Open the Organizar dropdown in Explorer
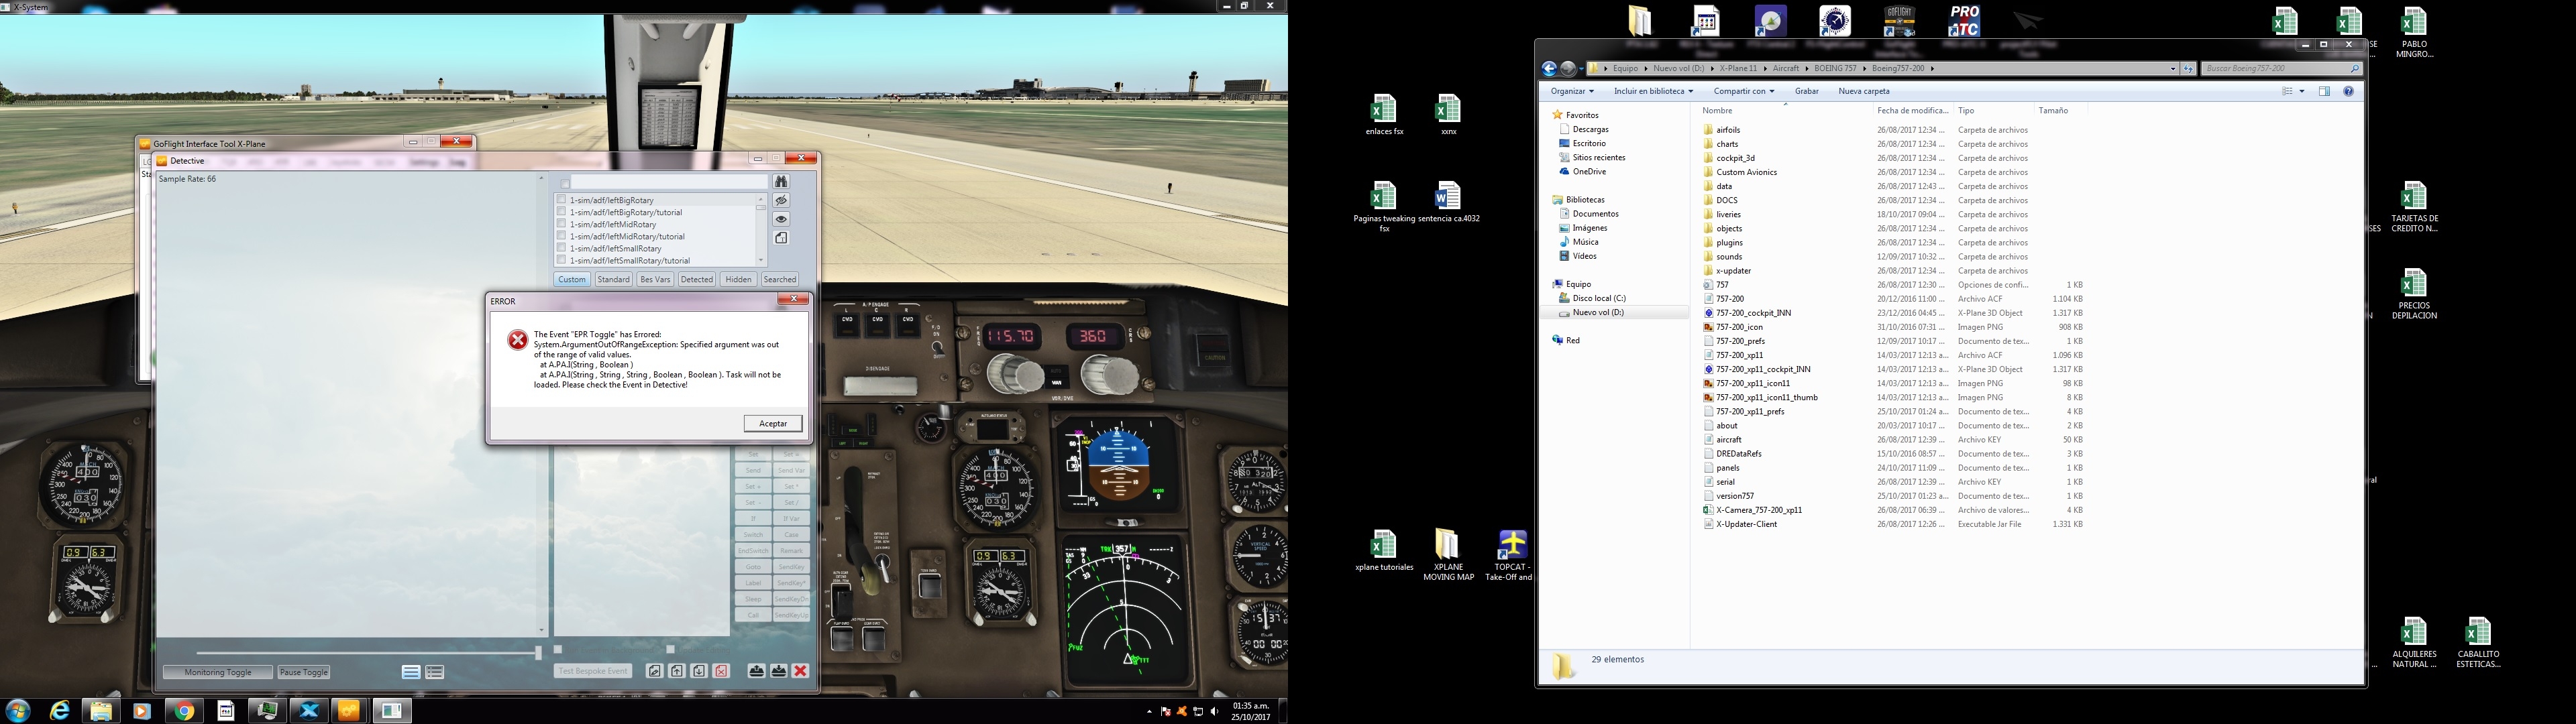The image size is (2576, 724). 1572,91
